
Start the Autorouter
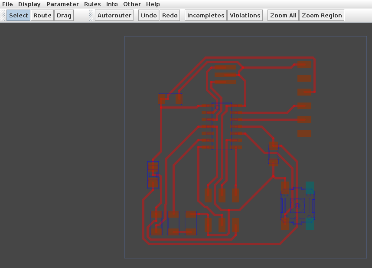click(x=114, y=16)
